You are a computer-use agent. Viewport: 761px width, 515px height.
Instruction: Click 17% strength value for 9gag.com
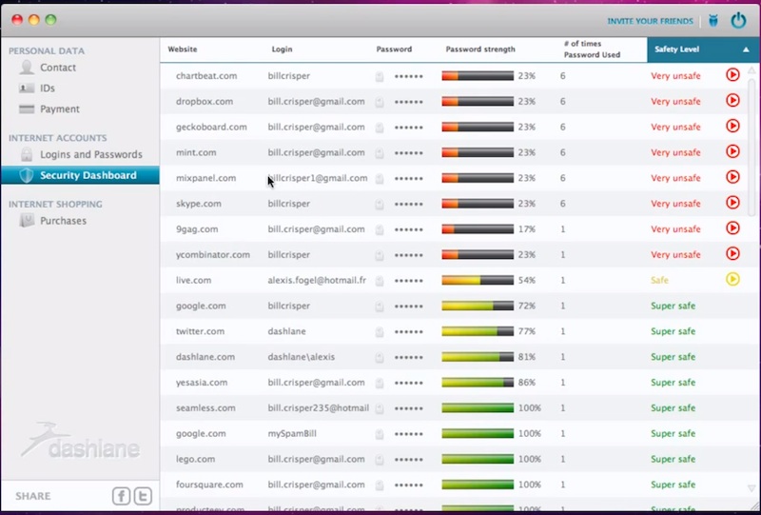pyautogui.click(x=527, y=229)
